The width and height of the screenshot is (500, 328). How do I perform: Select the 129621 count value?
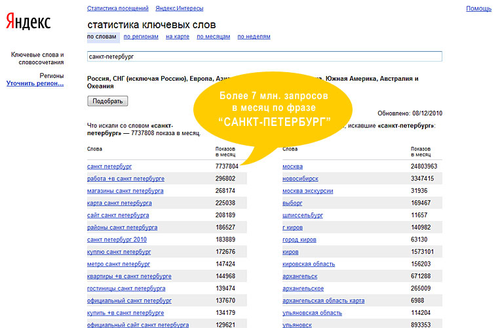click(x=225, y=325)
